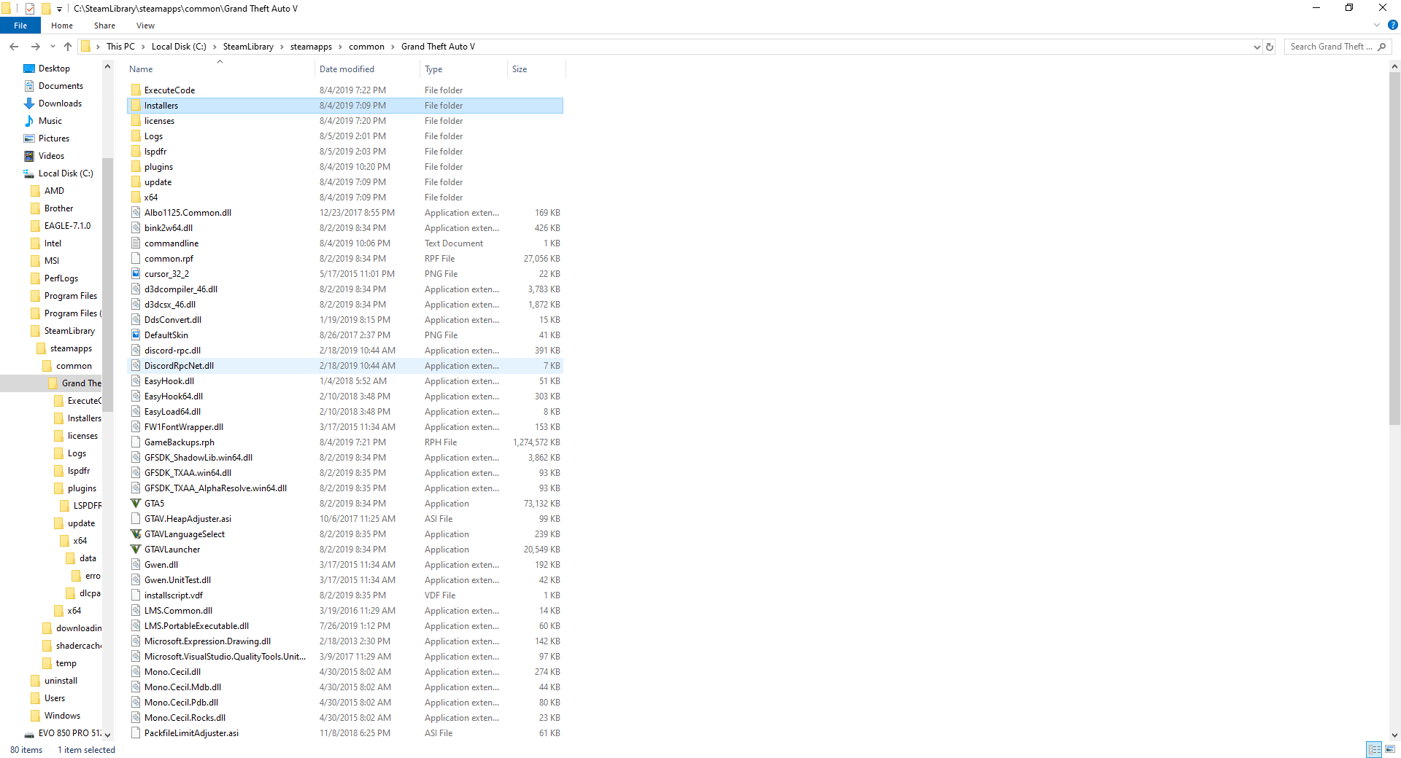
Task: Sort files by the Date modified column header
Action: click(367, 69)
